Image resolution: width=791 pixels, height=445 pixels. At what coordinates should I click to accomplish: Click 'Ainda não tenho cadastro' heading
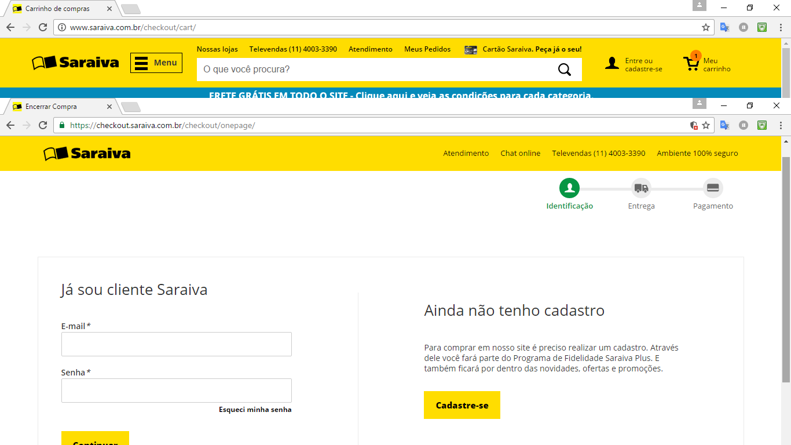(514, 311)
